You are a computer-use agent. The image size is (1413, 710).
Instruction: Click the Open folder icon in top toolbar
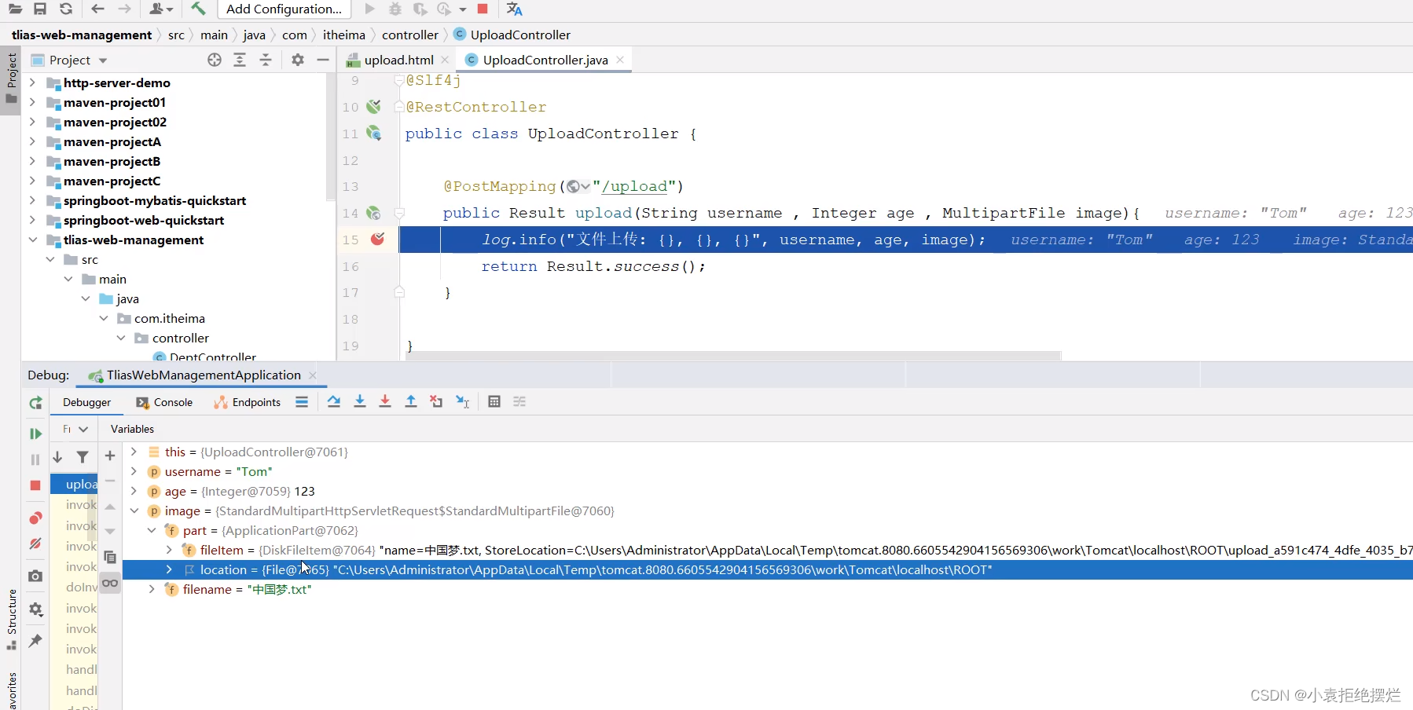[x=15, y=9]
